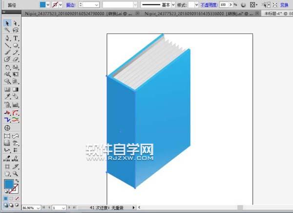This screenshot has width=293, height=213.
Task: Select the Column Graph tool
Action: tap(15, 105)
